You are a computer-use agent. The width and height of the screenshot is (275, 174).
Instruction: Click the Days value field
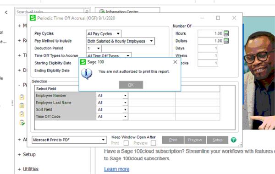coord(208,48)
